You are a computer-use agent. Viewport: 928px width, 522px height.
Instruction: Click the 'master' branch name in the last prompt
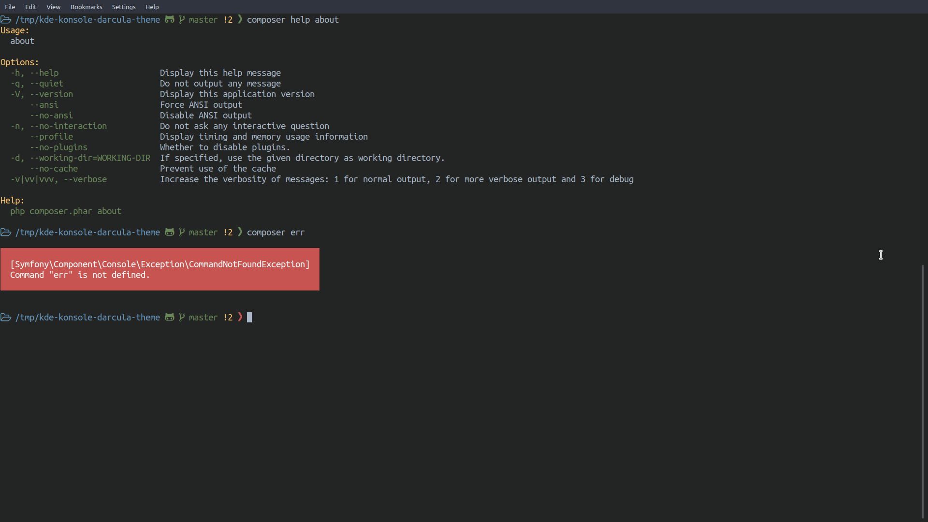(x=203, y=318)
